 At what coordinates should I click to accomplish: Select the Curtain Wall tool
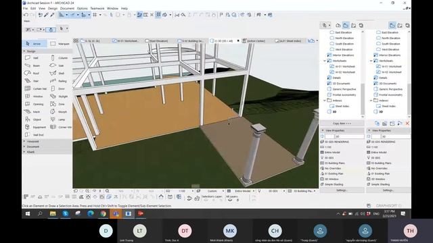coord(35,88)
